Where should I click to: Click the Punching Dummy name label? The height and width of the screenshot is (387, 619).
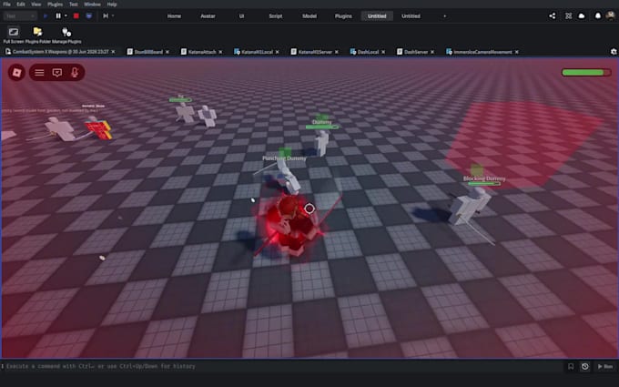[x=284, y=158]
